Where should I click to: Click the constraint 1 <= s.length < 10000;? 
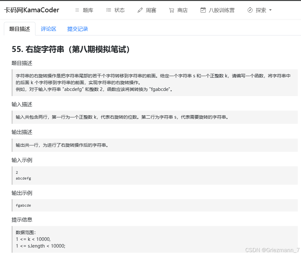[41, 246]
